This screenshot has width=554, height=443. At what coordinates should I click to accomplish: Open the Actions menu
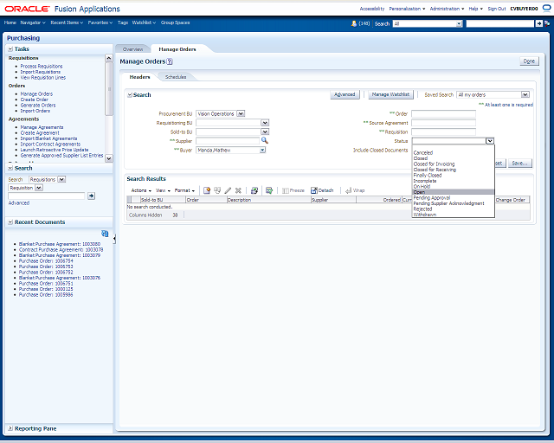pyautogui.click(x=141, y=190)
